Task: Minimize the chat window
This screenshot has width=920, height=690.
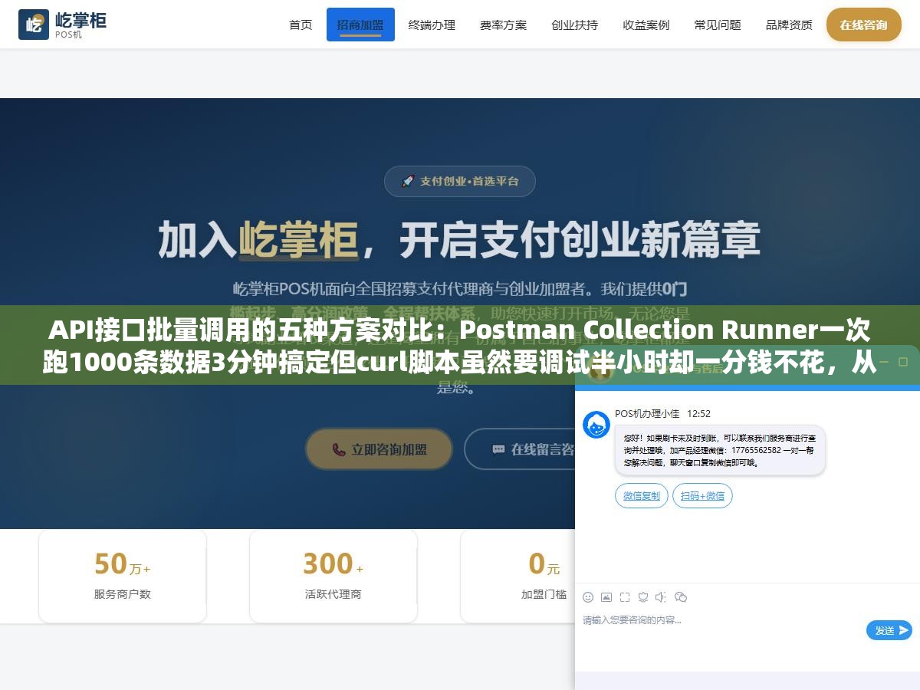Action: pyautogui.click(x=884, y=360)
